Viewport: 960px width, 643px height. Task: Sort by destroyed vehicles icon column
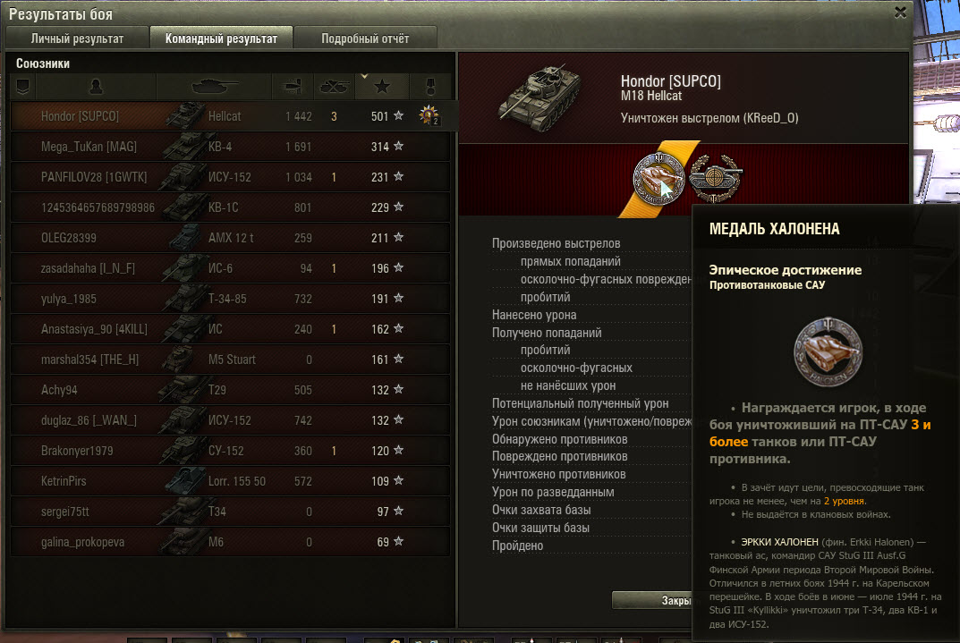(x=334, y=87)
